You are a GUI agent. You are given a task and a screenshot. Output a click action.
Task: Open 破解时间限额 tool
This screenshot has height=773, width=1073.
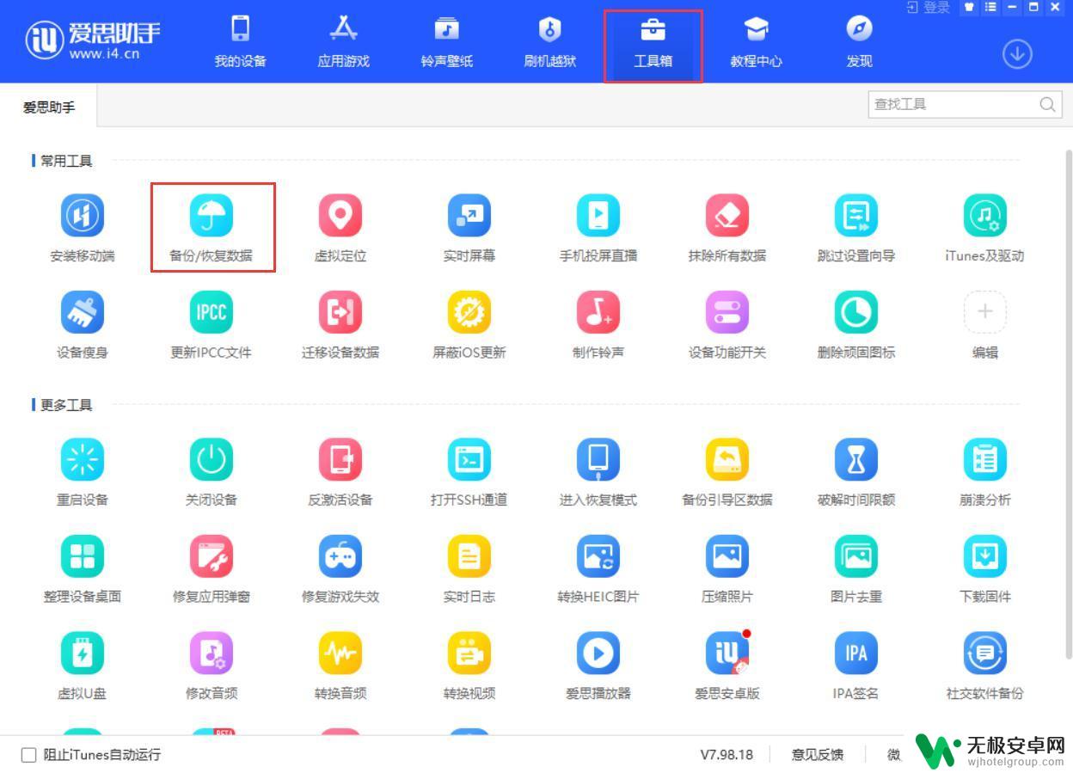click(856, 460)
